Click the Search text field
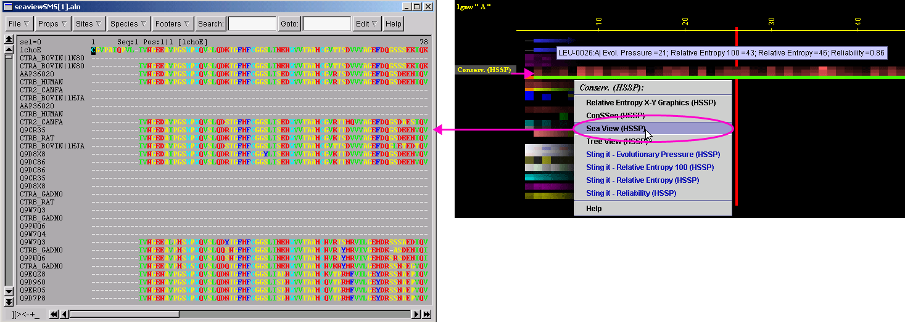 pyautogui.click(x=252, y=24)
